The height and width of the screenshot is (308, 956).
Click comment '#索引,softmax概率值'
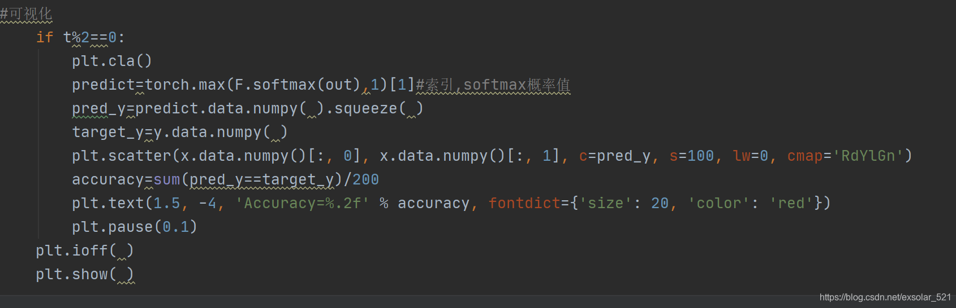coord(493,85)
